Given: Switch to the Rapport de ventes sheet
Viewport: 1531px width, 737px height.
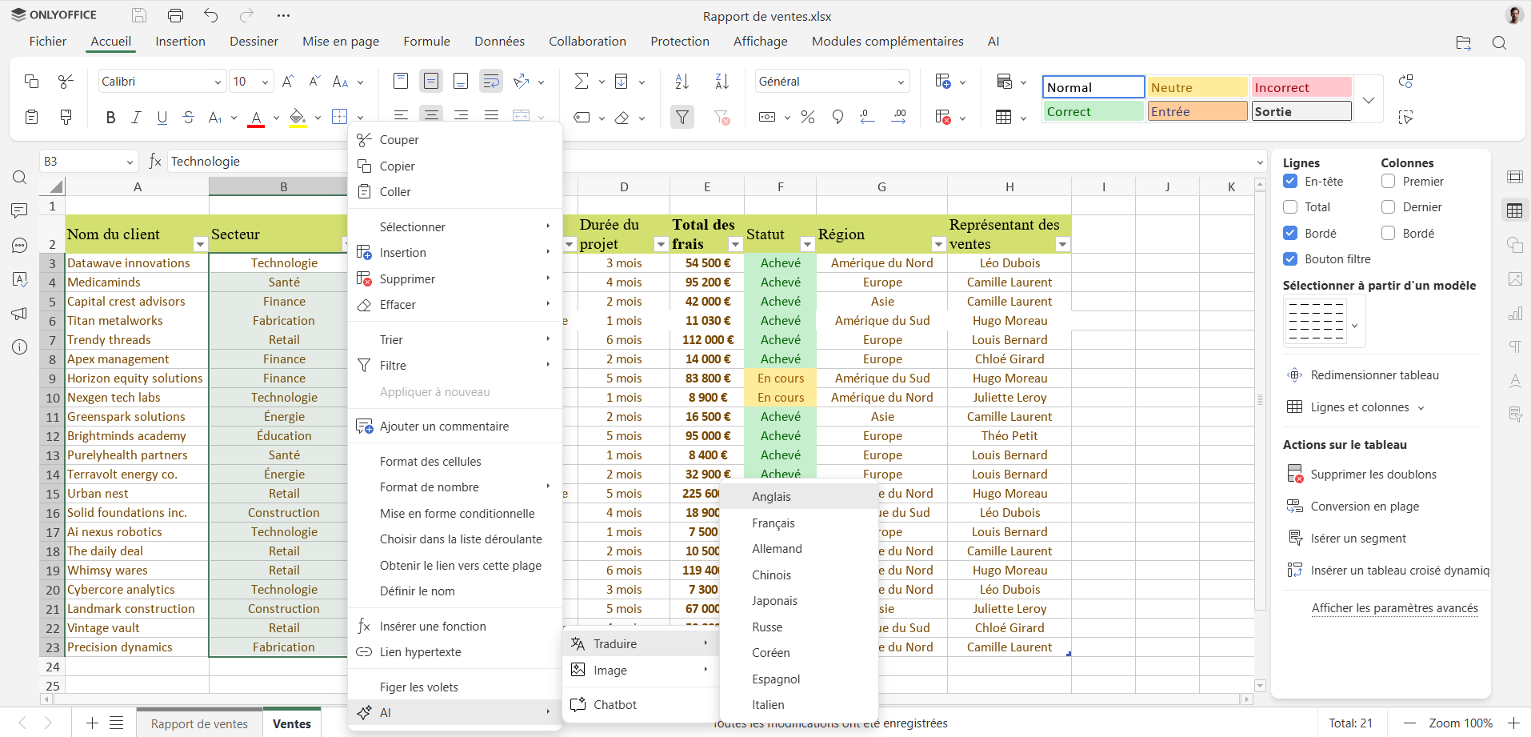Looking at the screenshot, I should point(199,723).
